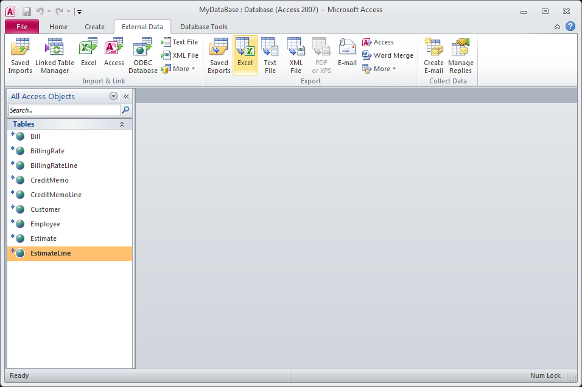Click Create E-mail to collect data
582x387 pixels.
[x=433, y=55]
